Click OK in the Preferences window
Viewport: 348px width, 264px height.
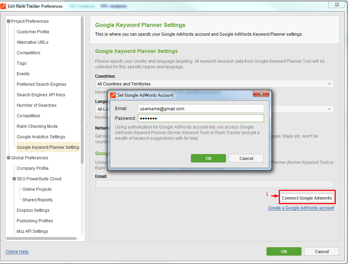(284, 251)
